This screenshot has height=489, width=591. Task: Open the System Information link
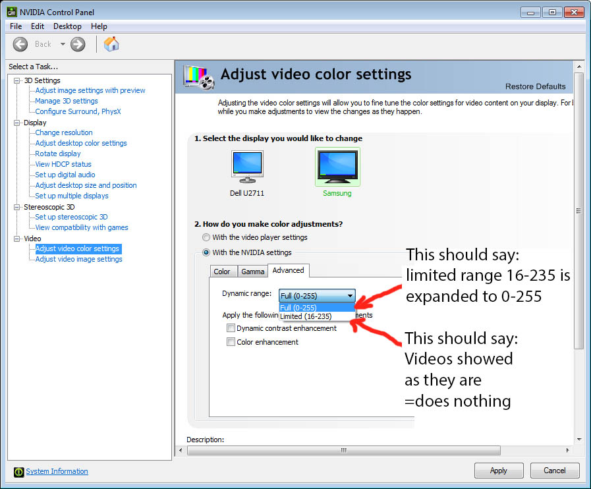click(x=57, y=471)
